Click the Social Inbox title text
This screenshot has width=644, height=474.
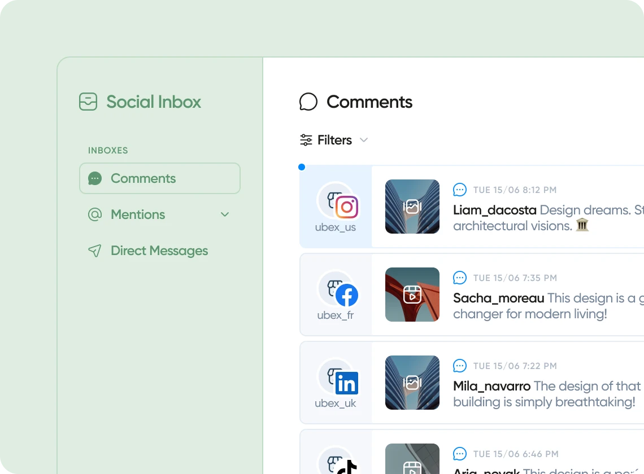[x=154, y=102]
